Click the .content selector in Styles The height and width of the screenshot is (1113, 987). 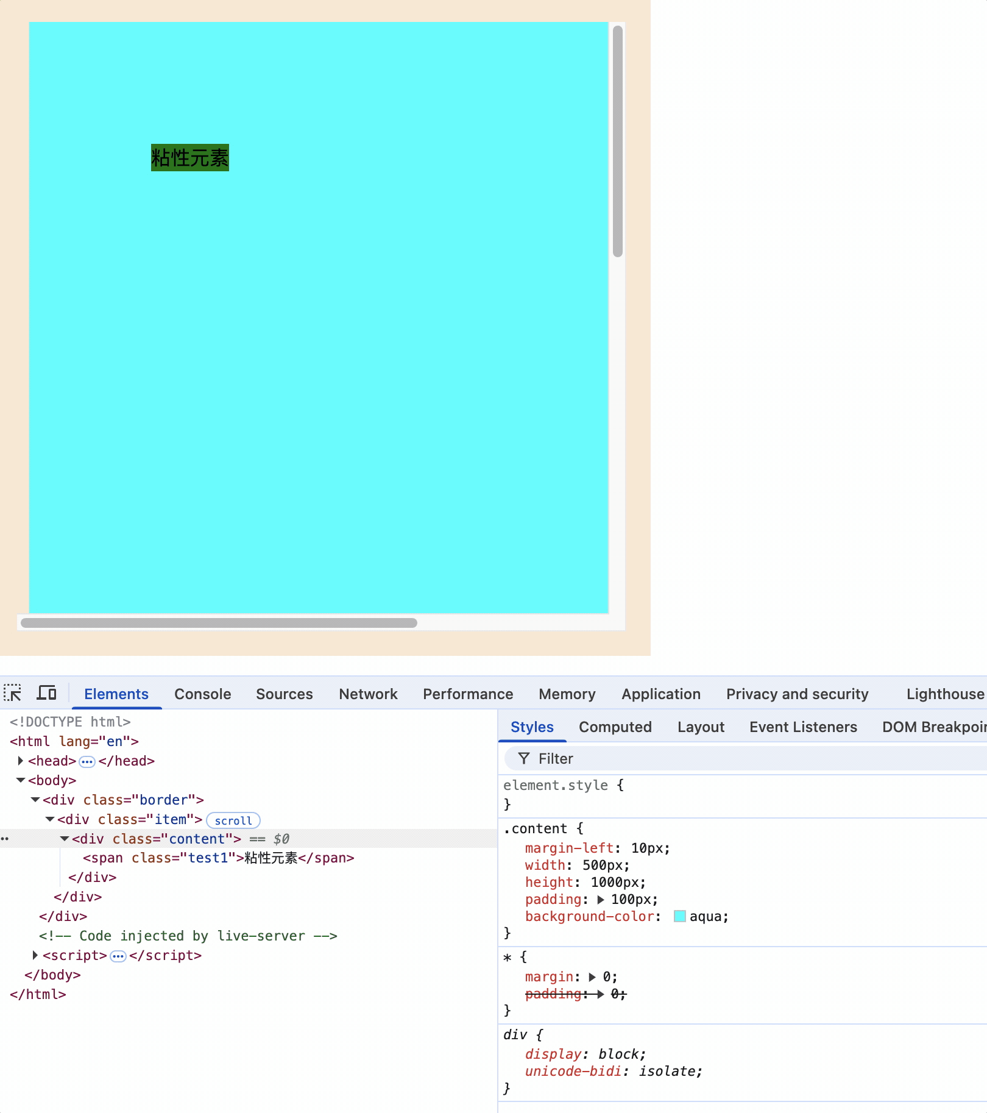(536, 828)
